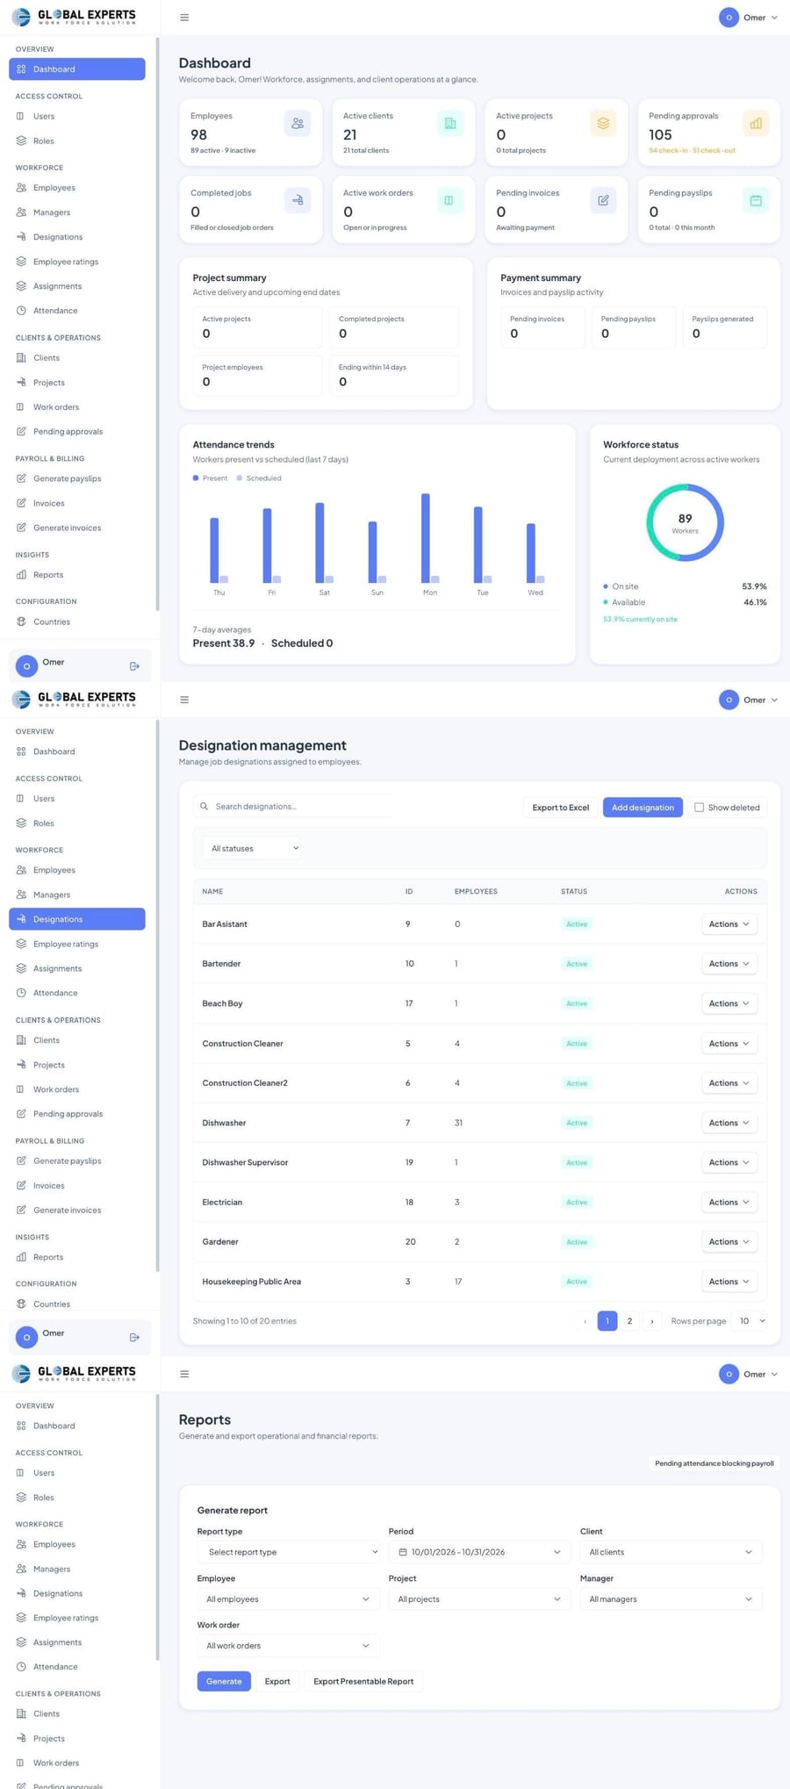Click the Generate button in the Generate report form
This screenshot has width=790, height=1789.
pyautogui.click(x=224, y=1681)
